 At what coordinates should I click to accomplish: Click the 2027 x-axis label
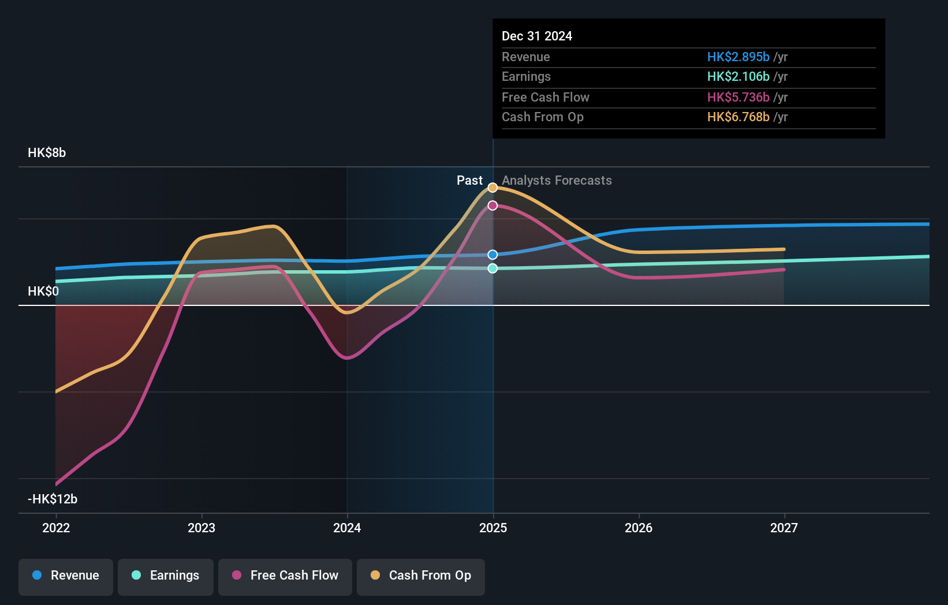[784, 528]
